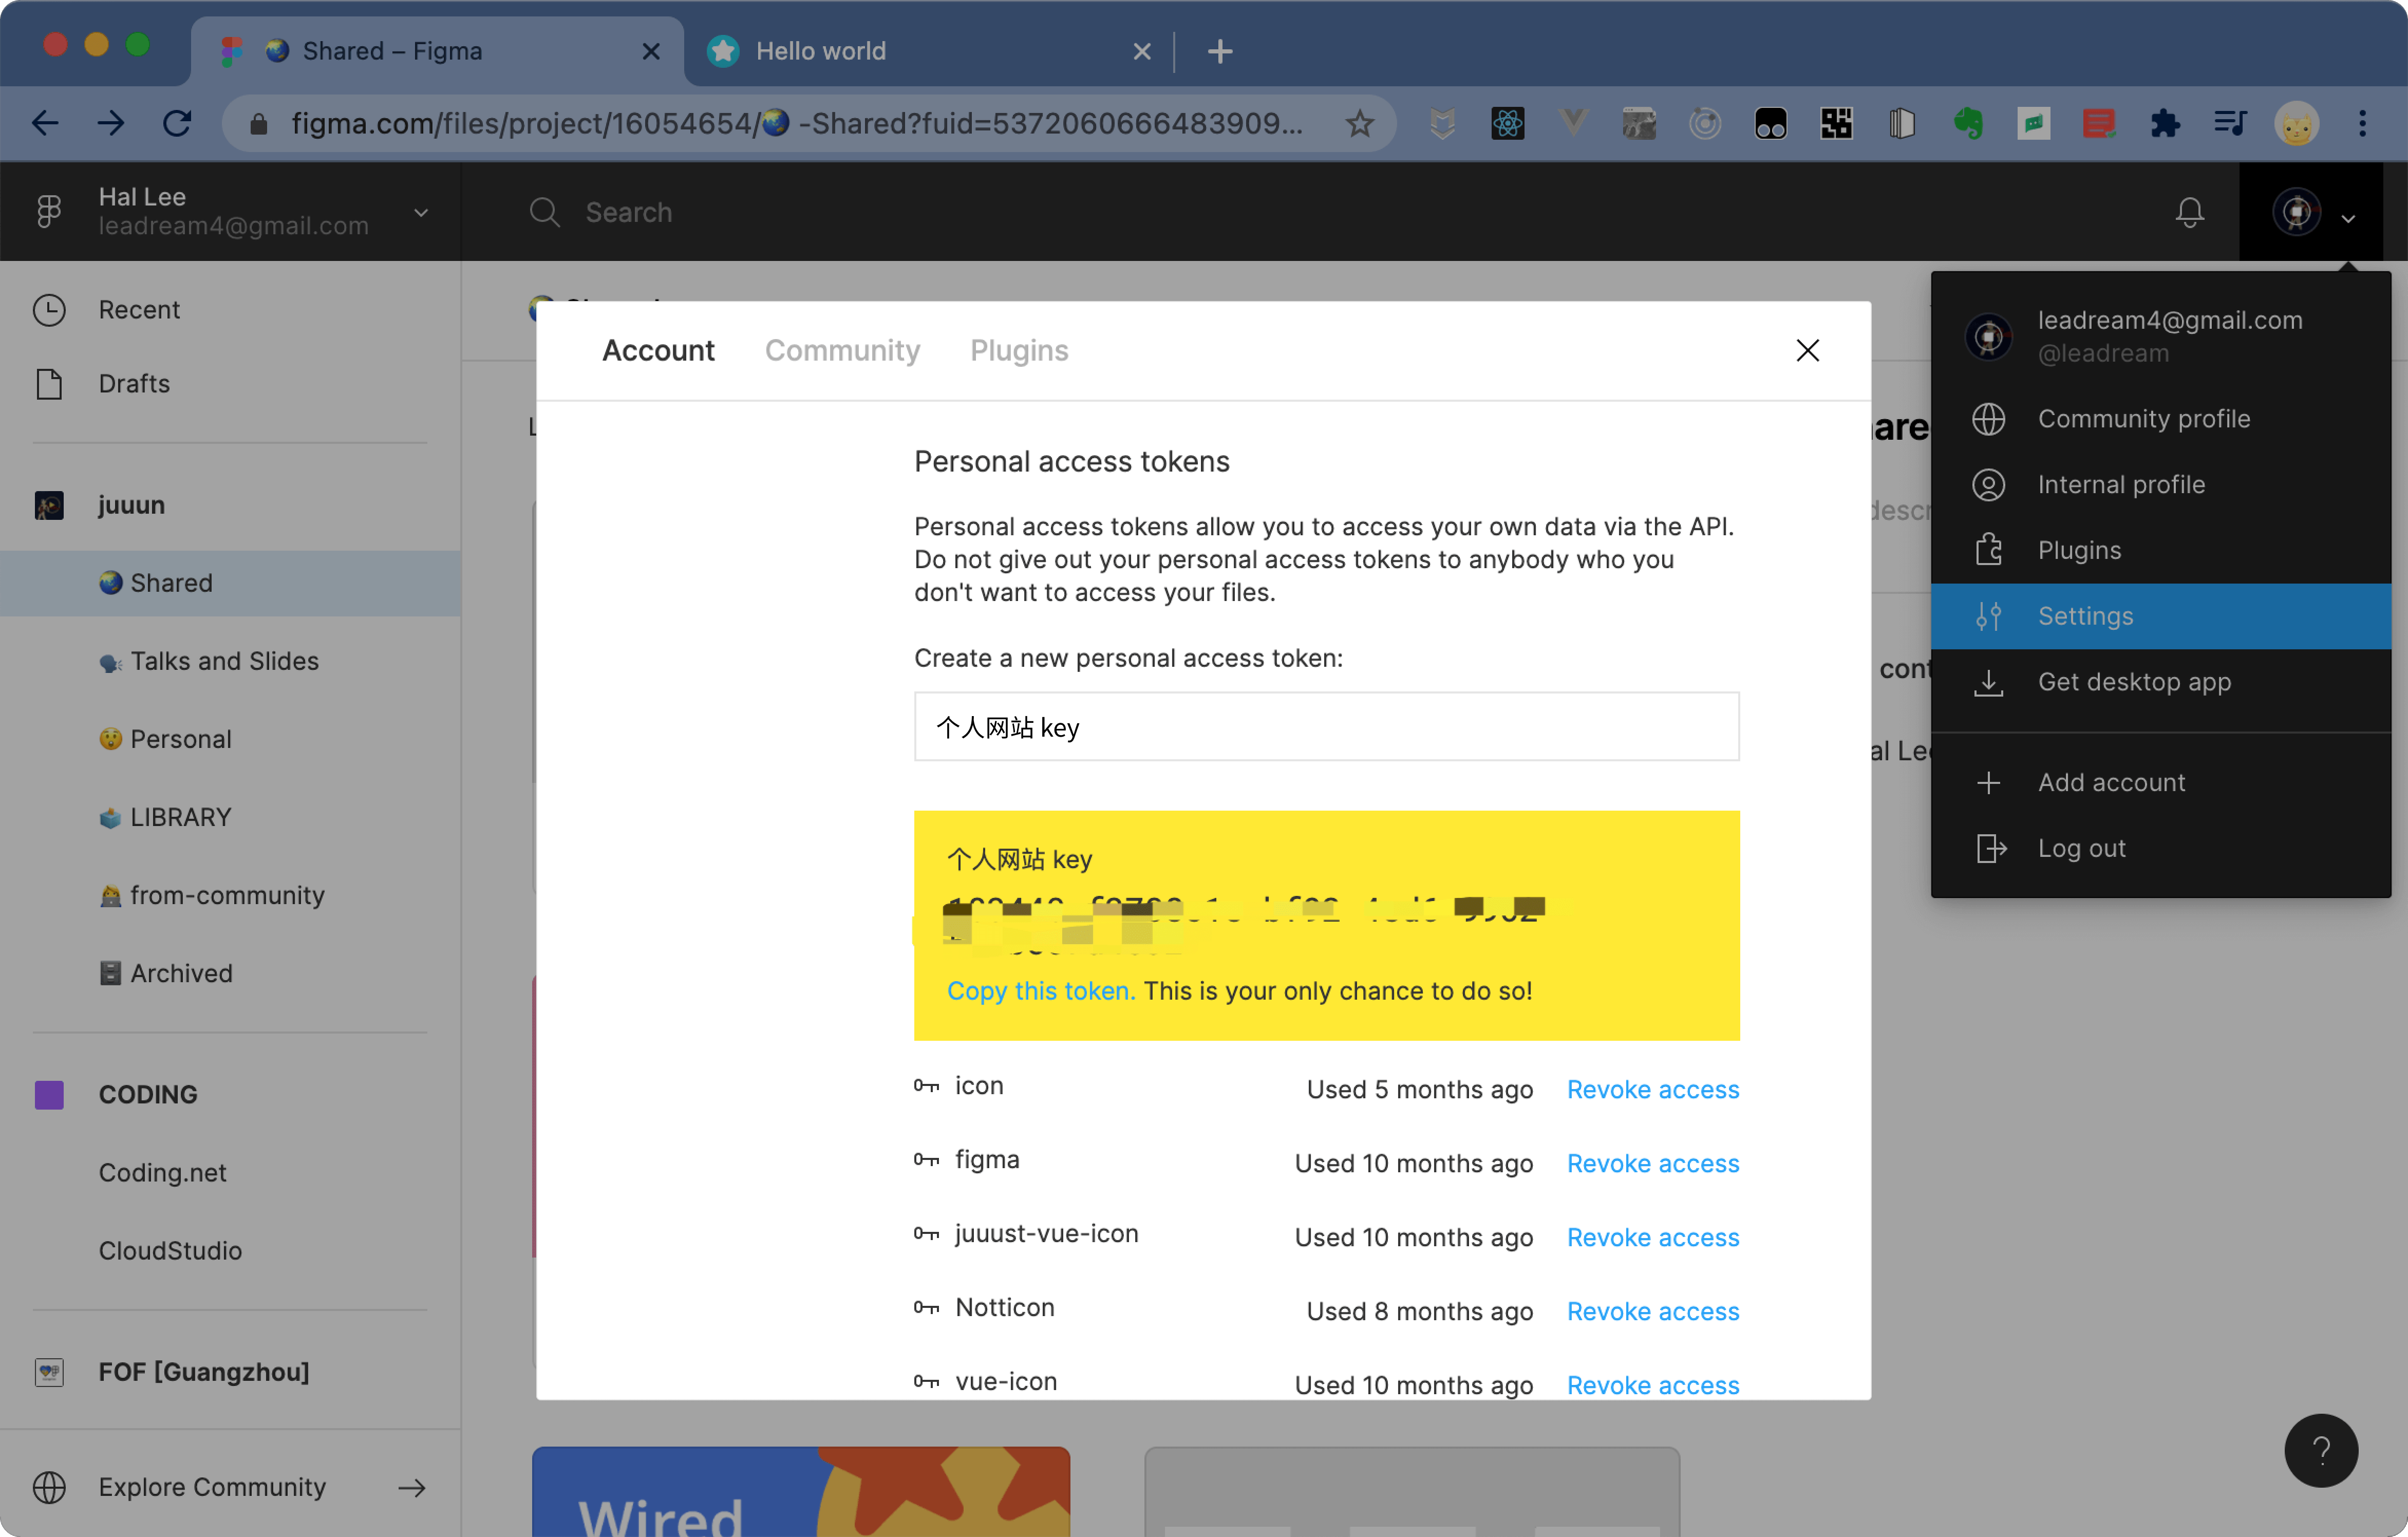Open the QR code extension icon
2408x1537 pixels.
pyautogui.click(x=1836, y=123)
